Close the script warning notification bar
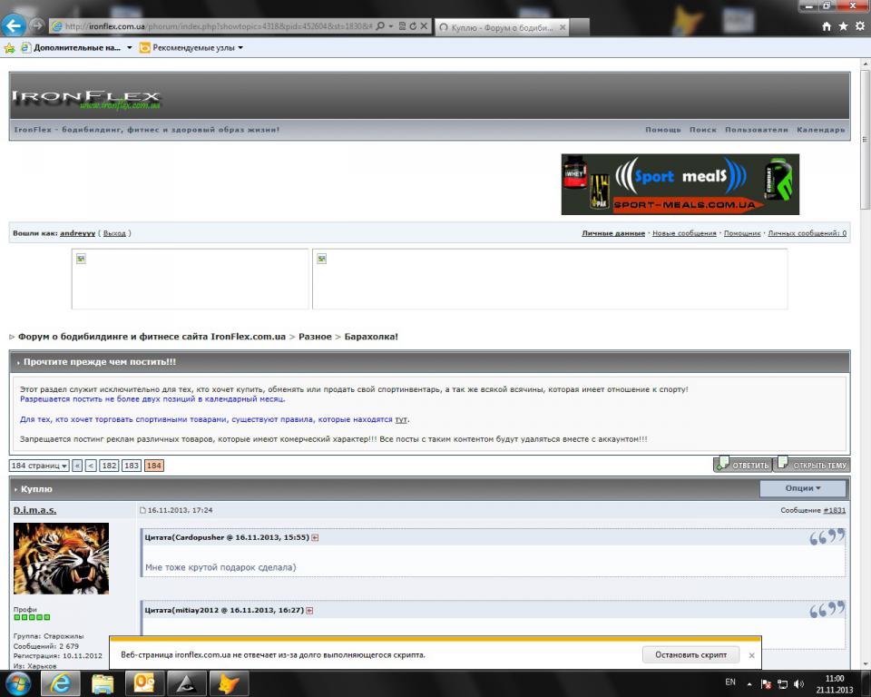Viewport: 871px width, 697px height. coord(751,655)
